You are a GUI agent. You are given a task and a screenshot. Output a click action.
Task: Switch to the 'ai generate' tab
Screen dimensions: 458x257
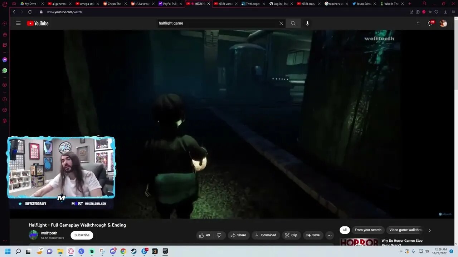[59, 4]
